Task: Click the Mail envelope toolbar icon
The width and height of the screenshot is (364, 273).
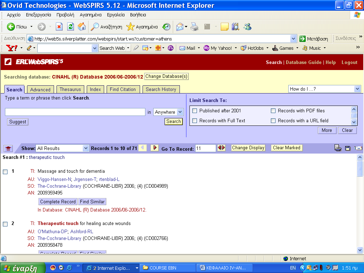Action: point(180,27)
